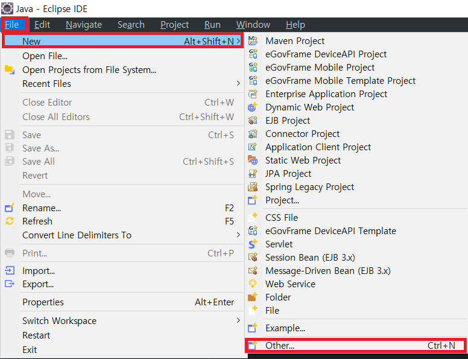Open the Project menu
Image resolution: width=468 pixels, height=359 pixels.
175,25
